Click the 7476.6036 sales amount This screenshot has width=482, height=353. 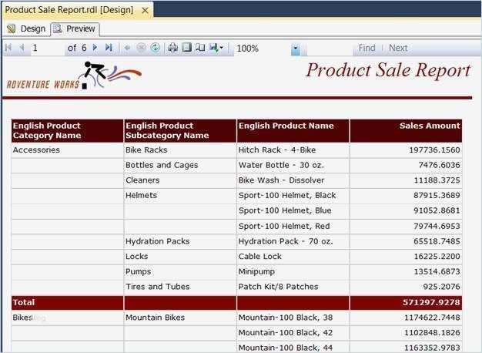click(x=439, y=165)
